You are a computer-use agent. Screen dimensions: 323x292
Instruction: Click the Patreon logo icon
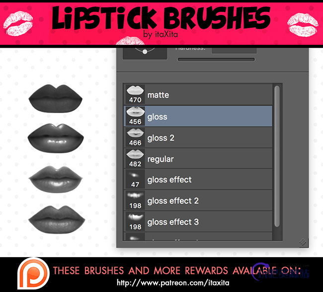tap(34, 274)
